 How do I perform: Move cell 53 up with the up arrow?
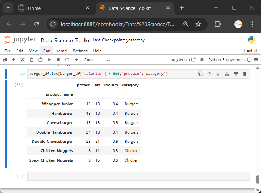coord(209,74)
